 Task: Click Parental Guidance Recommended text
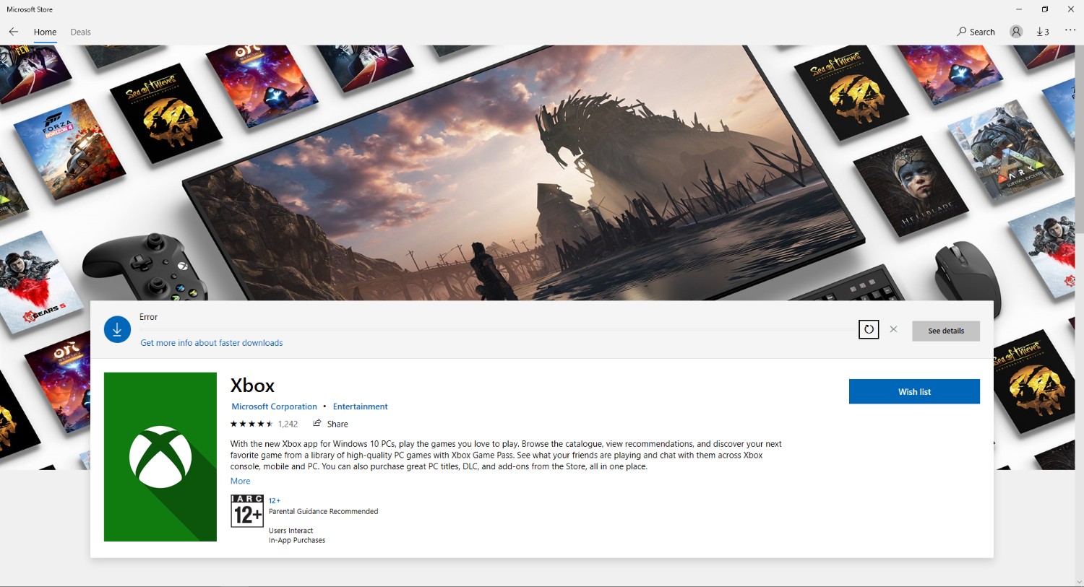point(323,511)
